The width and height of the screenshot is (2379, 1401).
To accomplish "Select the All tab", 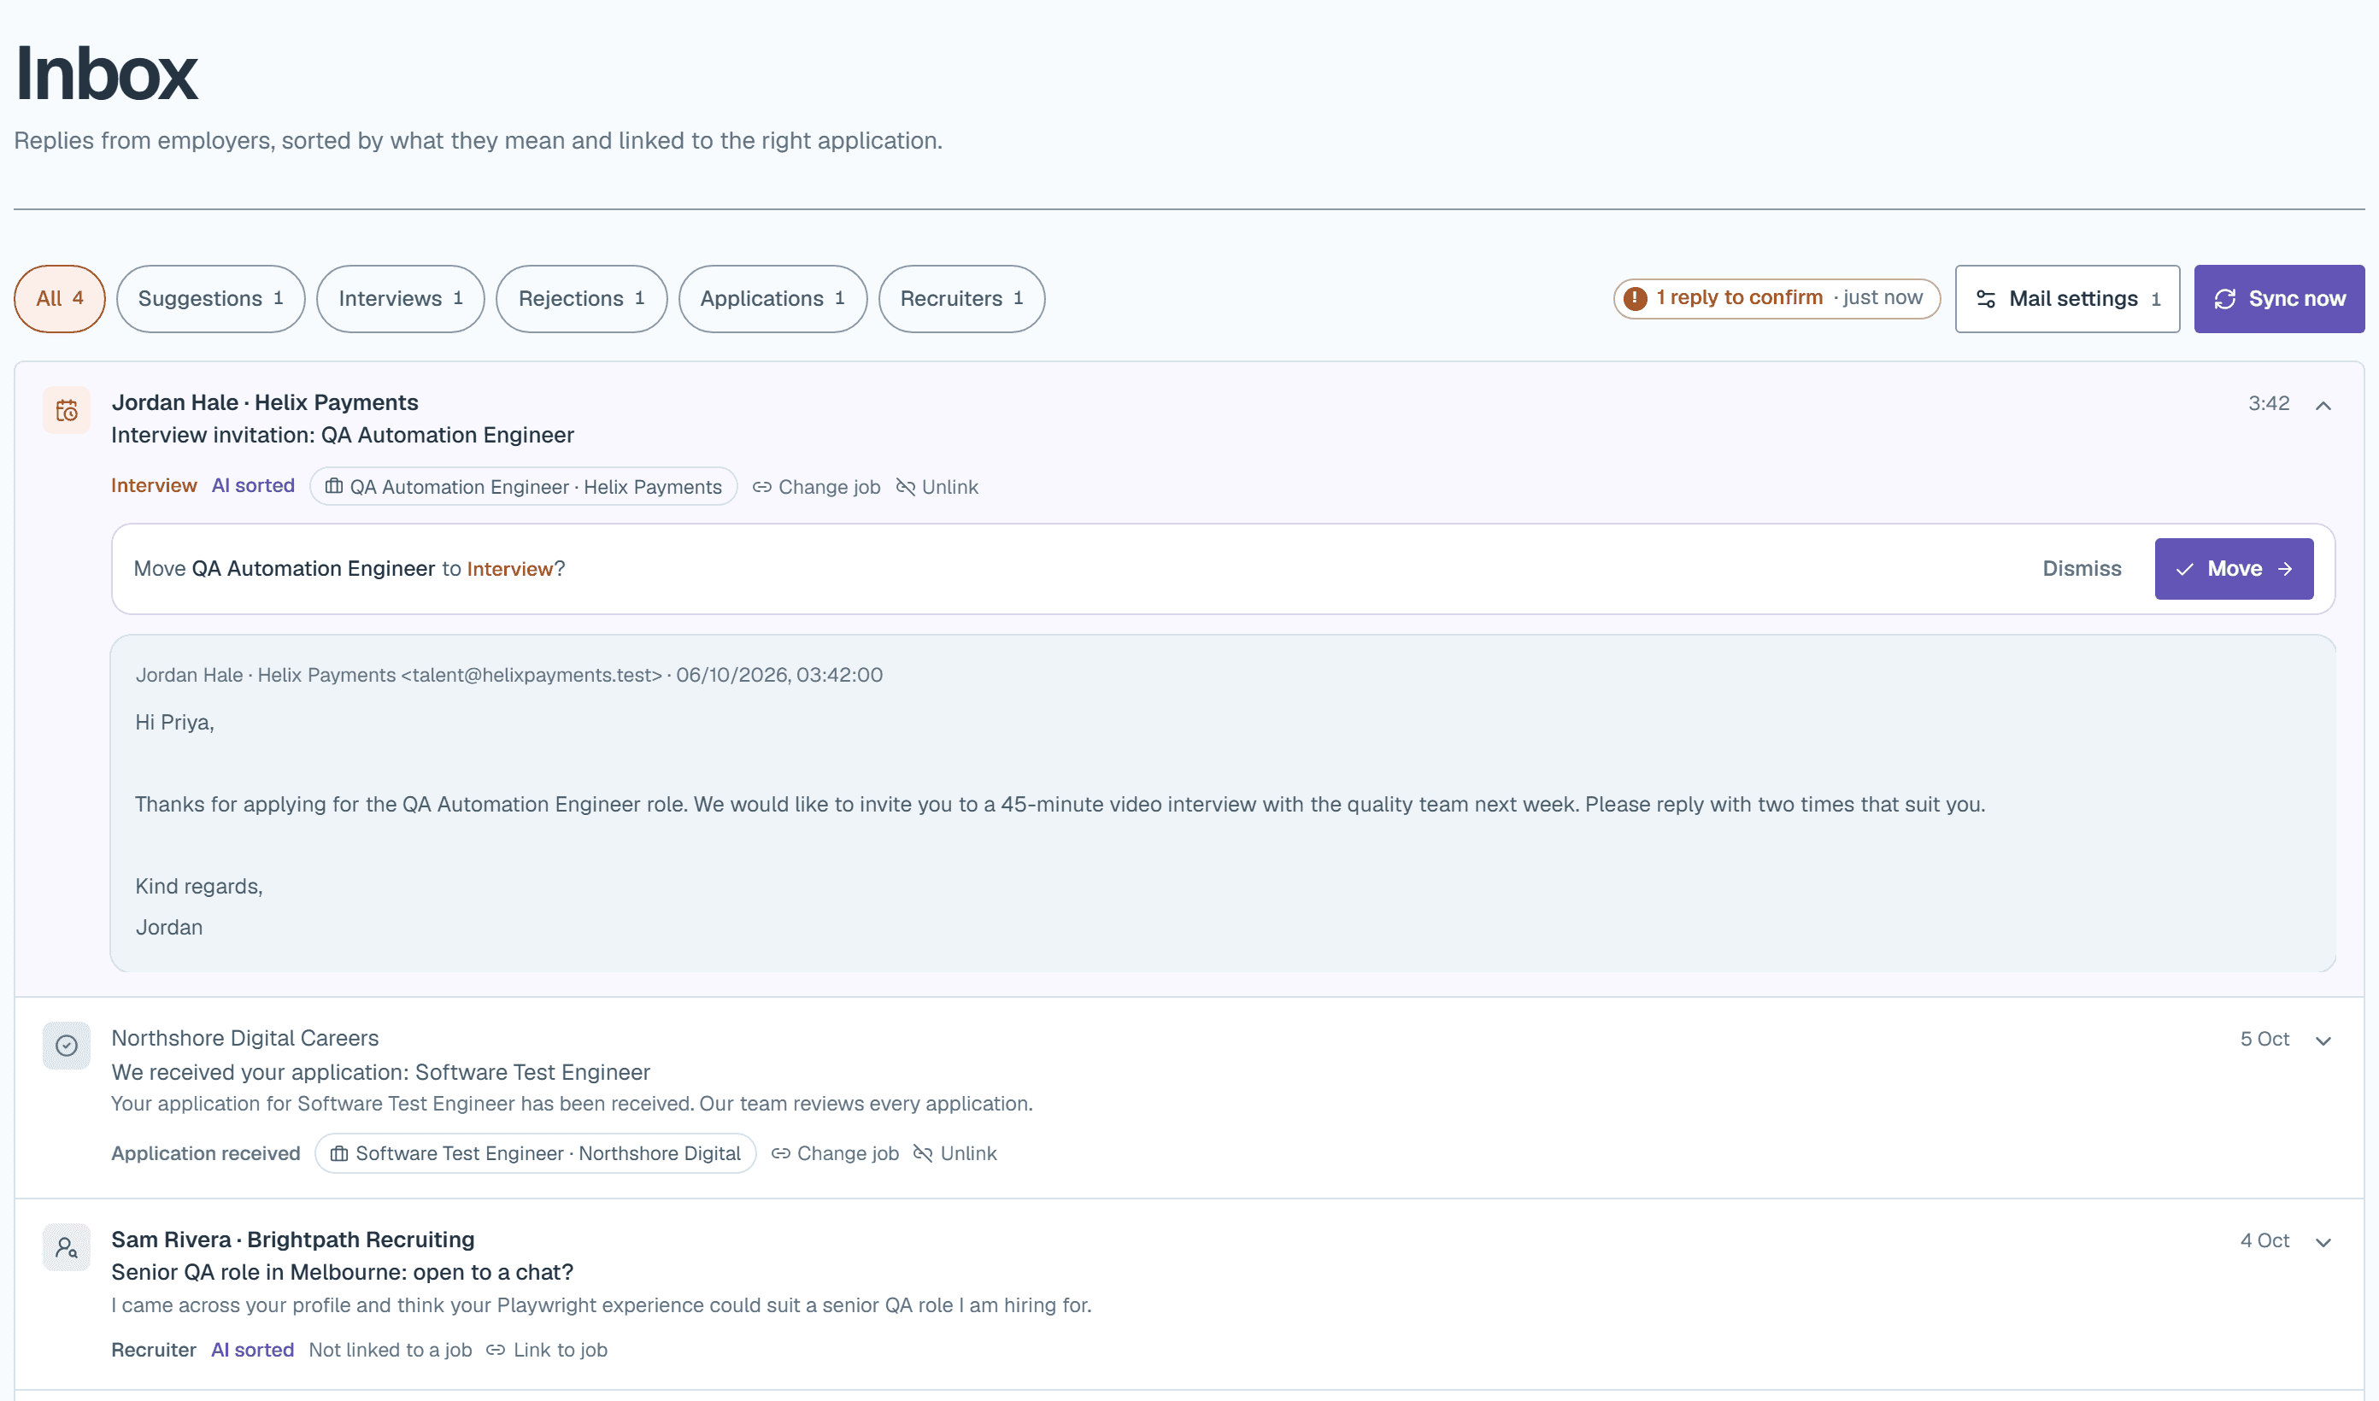I will (x=60, y=299).
